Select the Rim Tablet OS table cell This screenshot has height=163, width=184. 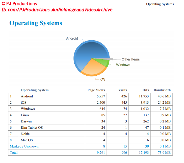pyautogui.click(x=32, y=128)
